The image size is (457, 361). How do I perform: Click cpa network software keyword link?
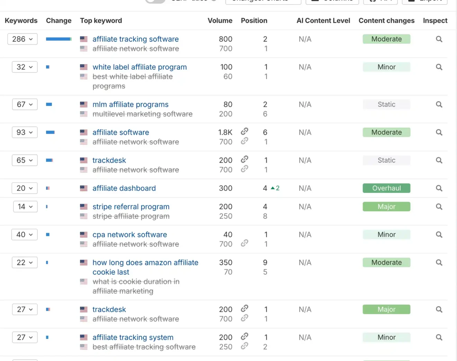[129, 235]
